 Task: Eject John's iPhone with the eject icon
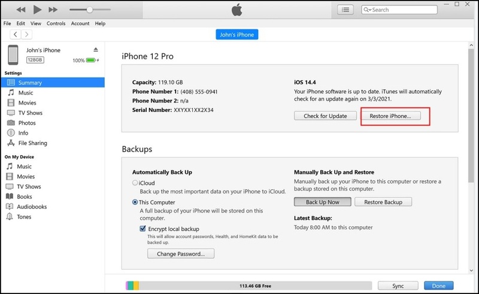pos(96,50)
